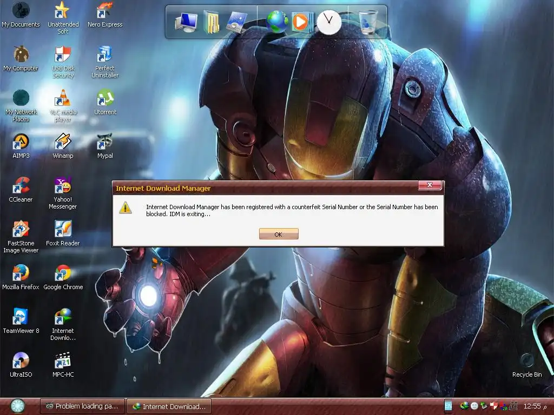The width and height of the screenshot is (554, 415).
Task: Close the Internet Download Manager warning dialog
Action: coord(430,185)
